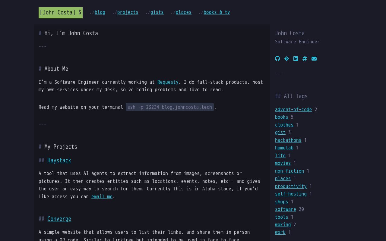Open the non-fiction tag

pyautogui.click(x=289, y=171)
